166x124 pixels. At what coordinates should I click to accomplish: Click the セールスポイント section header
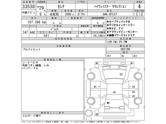point(126,18)
